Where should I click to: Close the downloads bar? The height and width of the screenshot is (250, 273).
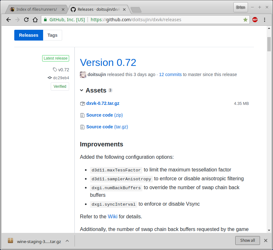(x=265, y=240)
